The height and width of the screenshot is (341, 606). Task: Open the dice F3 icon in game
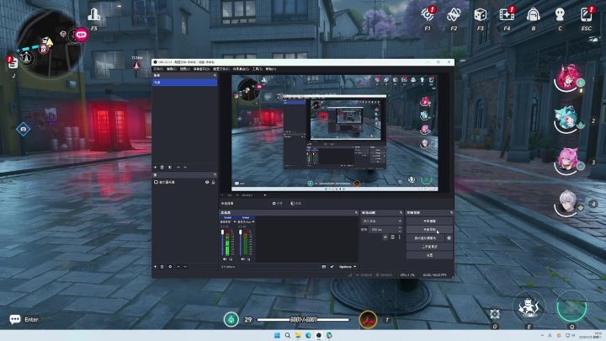(480, 15)
